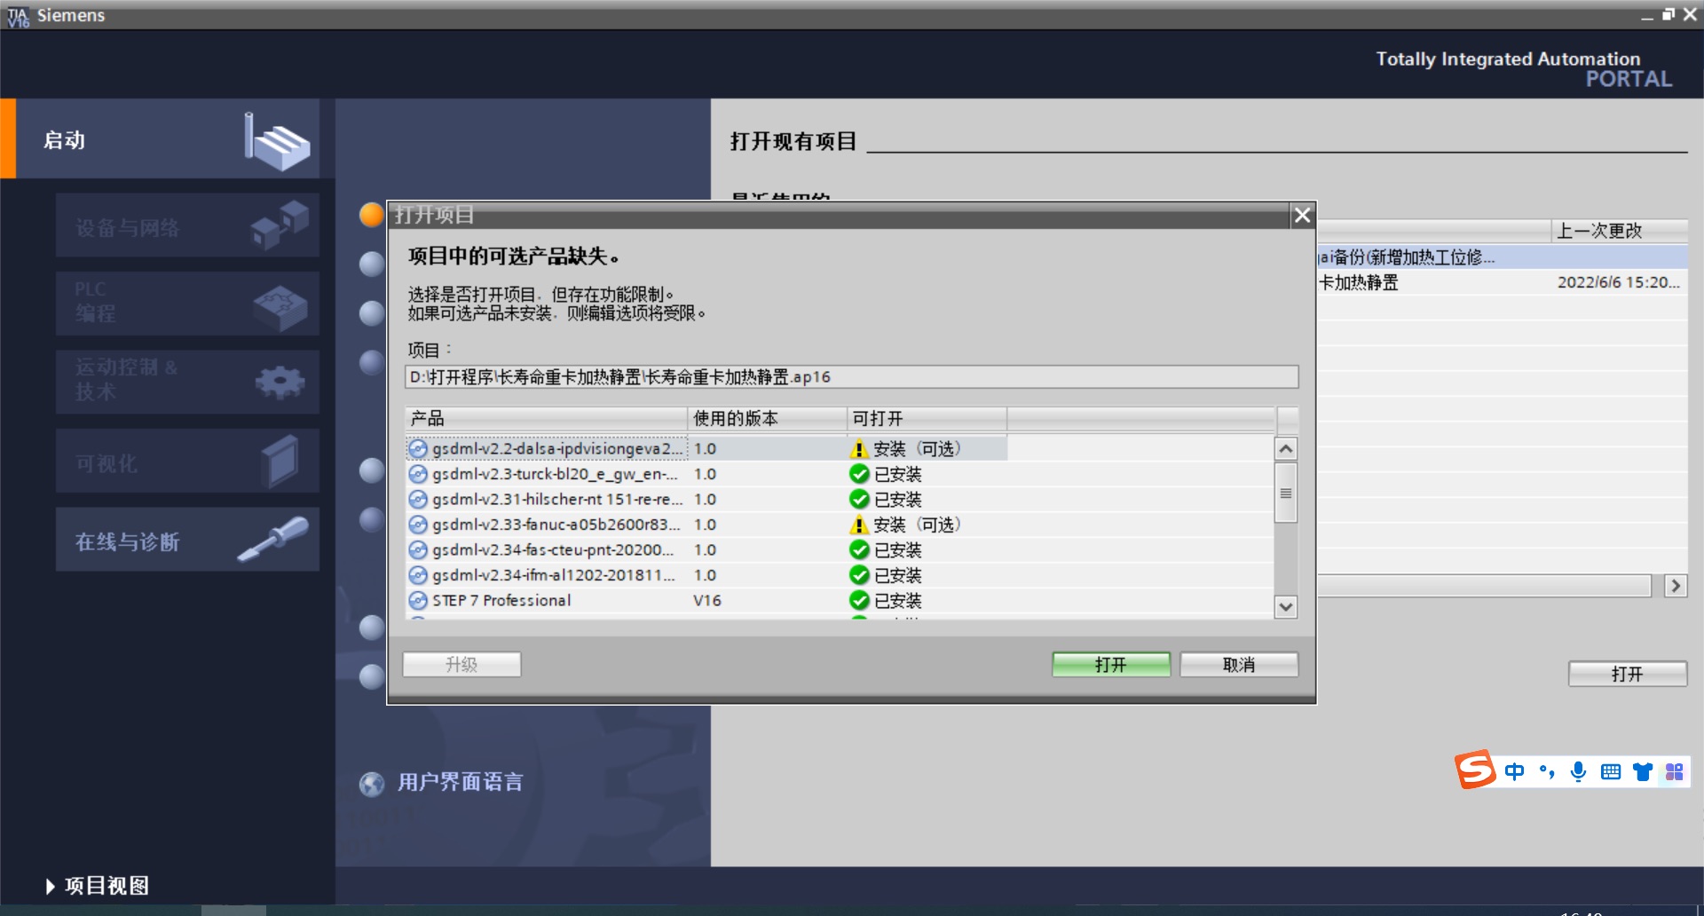The width and height of the screenshot is (1704, 916).
Task: Click the product icon beside gsdml-v2.3-turck-bl20_e_gw_en
Action: pos(418,474)
